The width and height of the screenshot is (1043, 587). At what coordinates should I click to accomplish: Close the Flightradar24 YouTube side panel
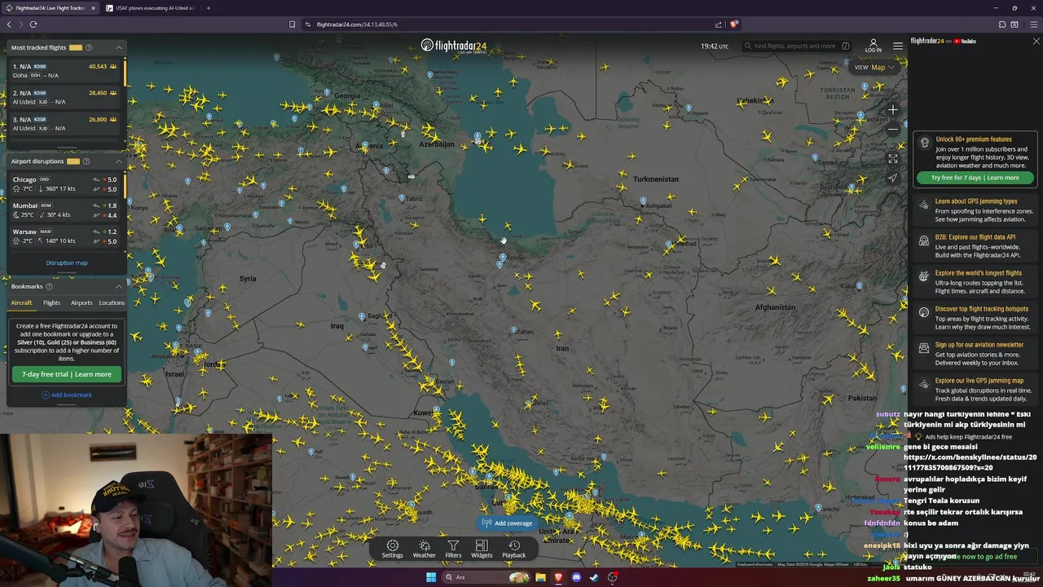(1036, 41)
